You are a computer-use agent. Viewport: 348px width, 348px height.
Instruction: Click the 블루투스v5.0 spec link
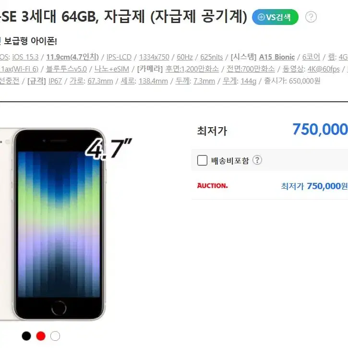(x=66, y=69)
